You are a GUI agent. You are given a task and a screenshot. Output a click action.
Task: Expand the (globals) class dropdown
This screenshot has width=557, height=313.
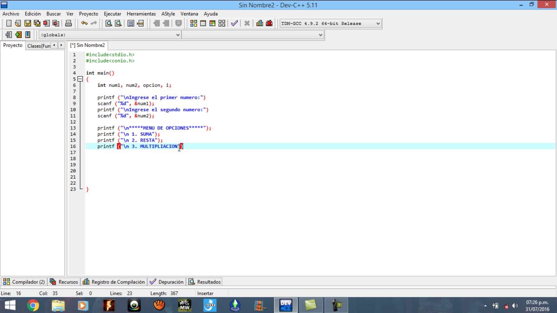click(x=178, y=35)
